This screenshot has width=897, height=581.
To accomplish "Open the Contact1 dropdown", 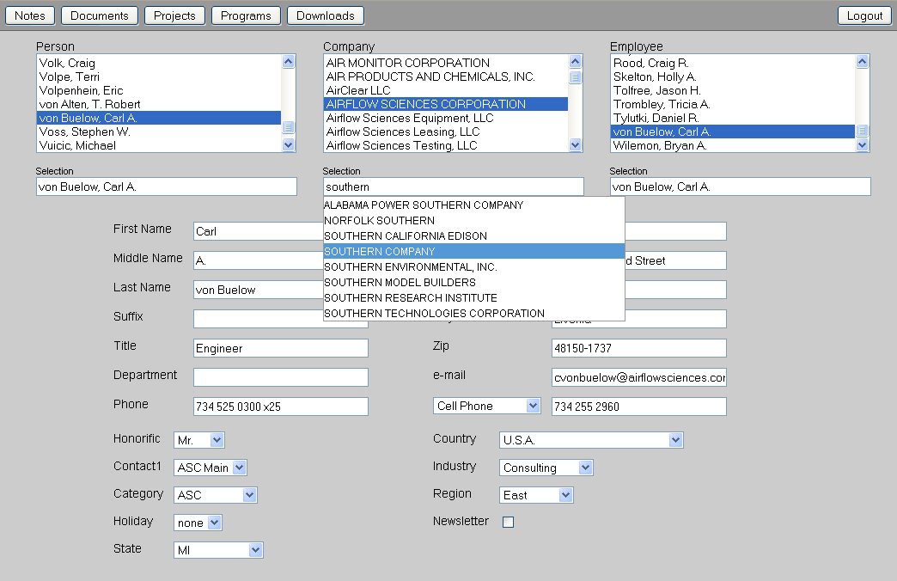I will (210, 468).
